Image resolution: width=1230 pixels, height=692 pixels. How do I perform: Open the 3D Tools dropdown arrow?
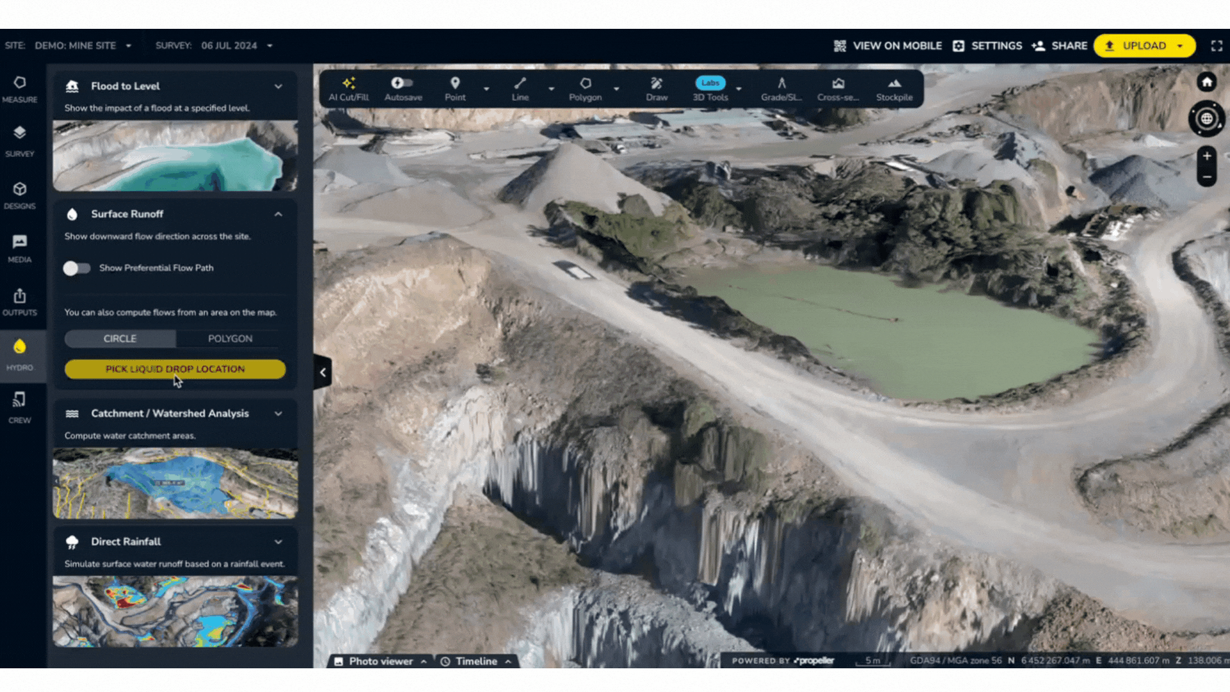[x=739, y=89]
